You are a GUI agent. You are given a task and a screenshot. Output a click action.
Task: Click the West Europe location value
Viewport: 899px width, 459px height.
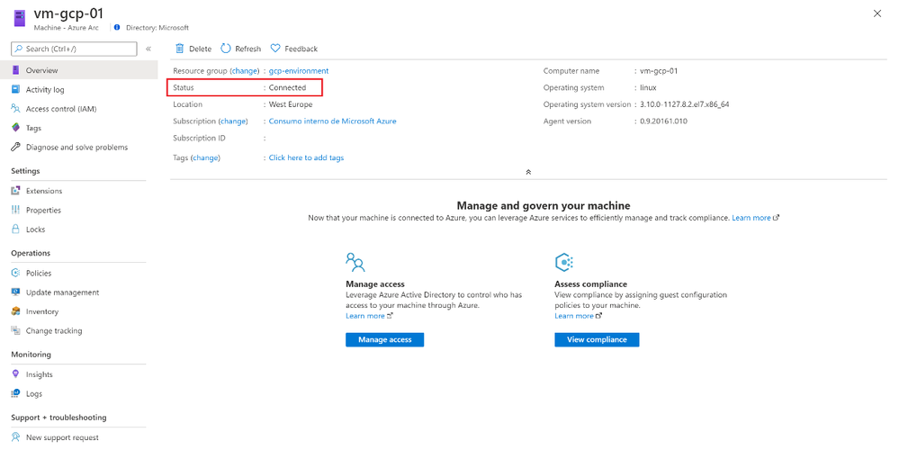click(291, 104)
